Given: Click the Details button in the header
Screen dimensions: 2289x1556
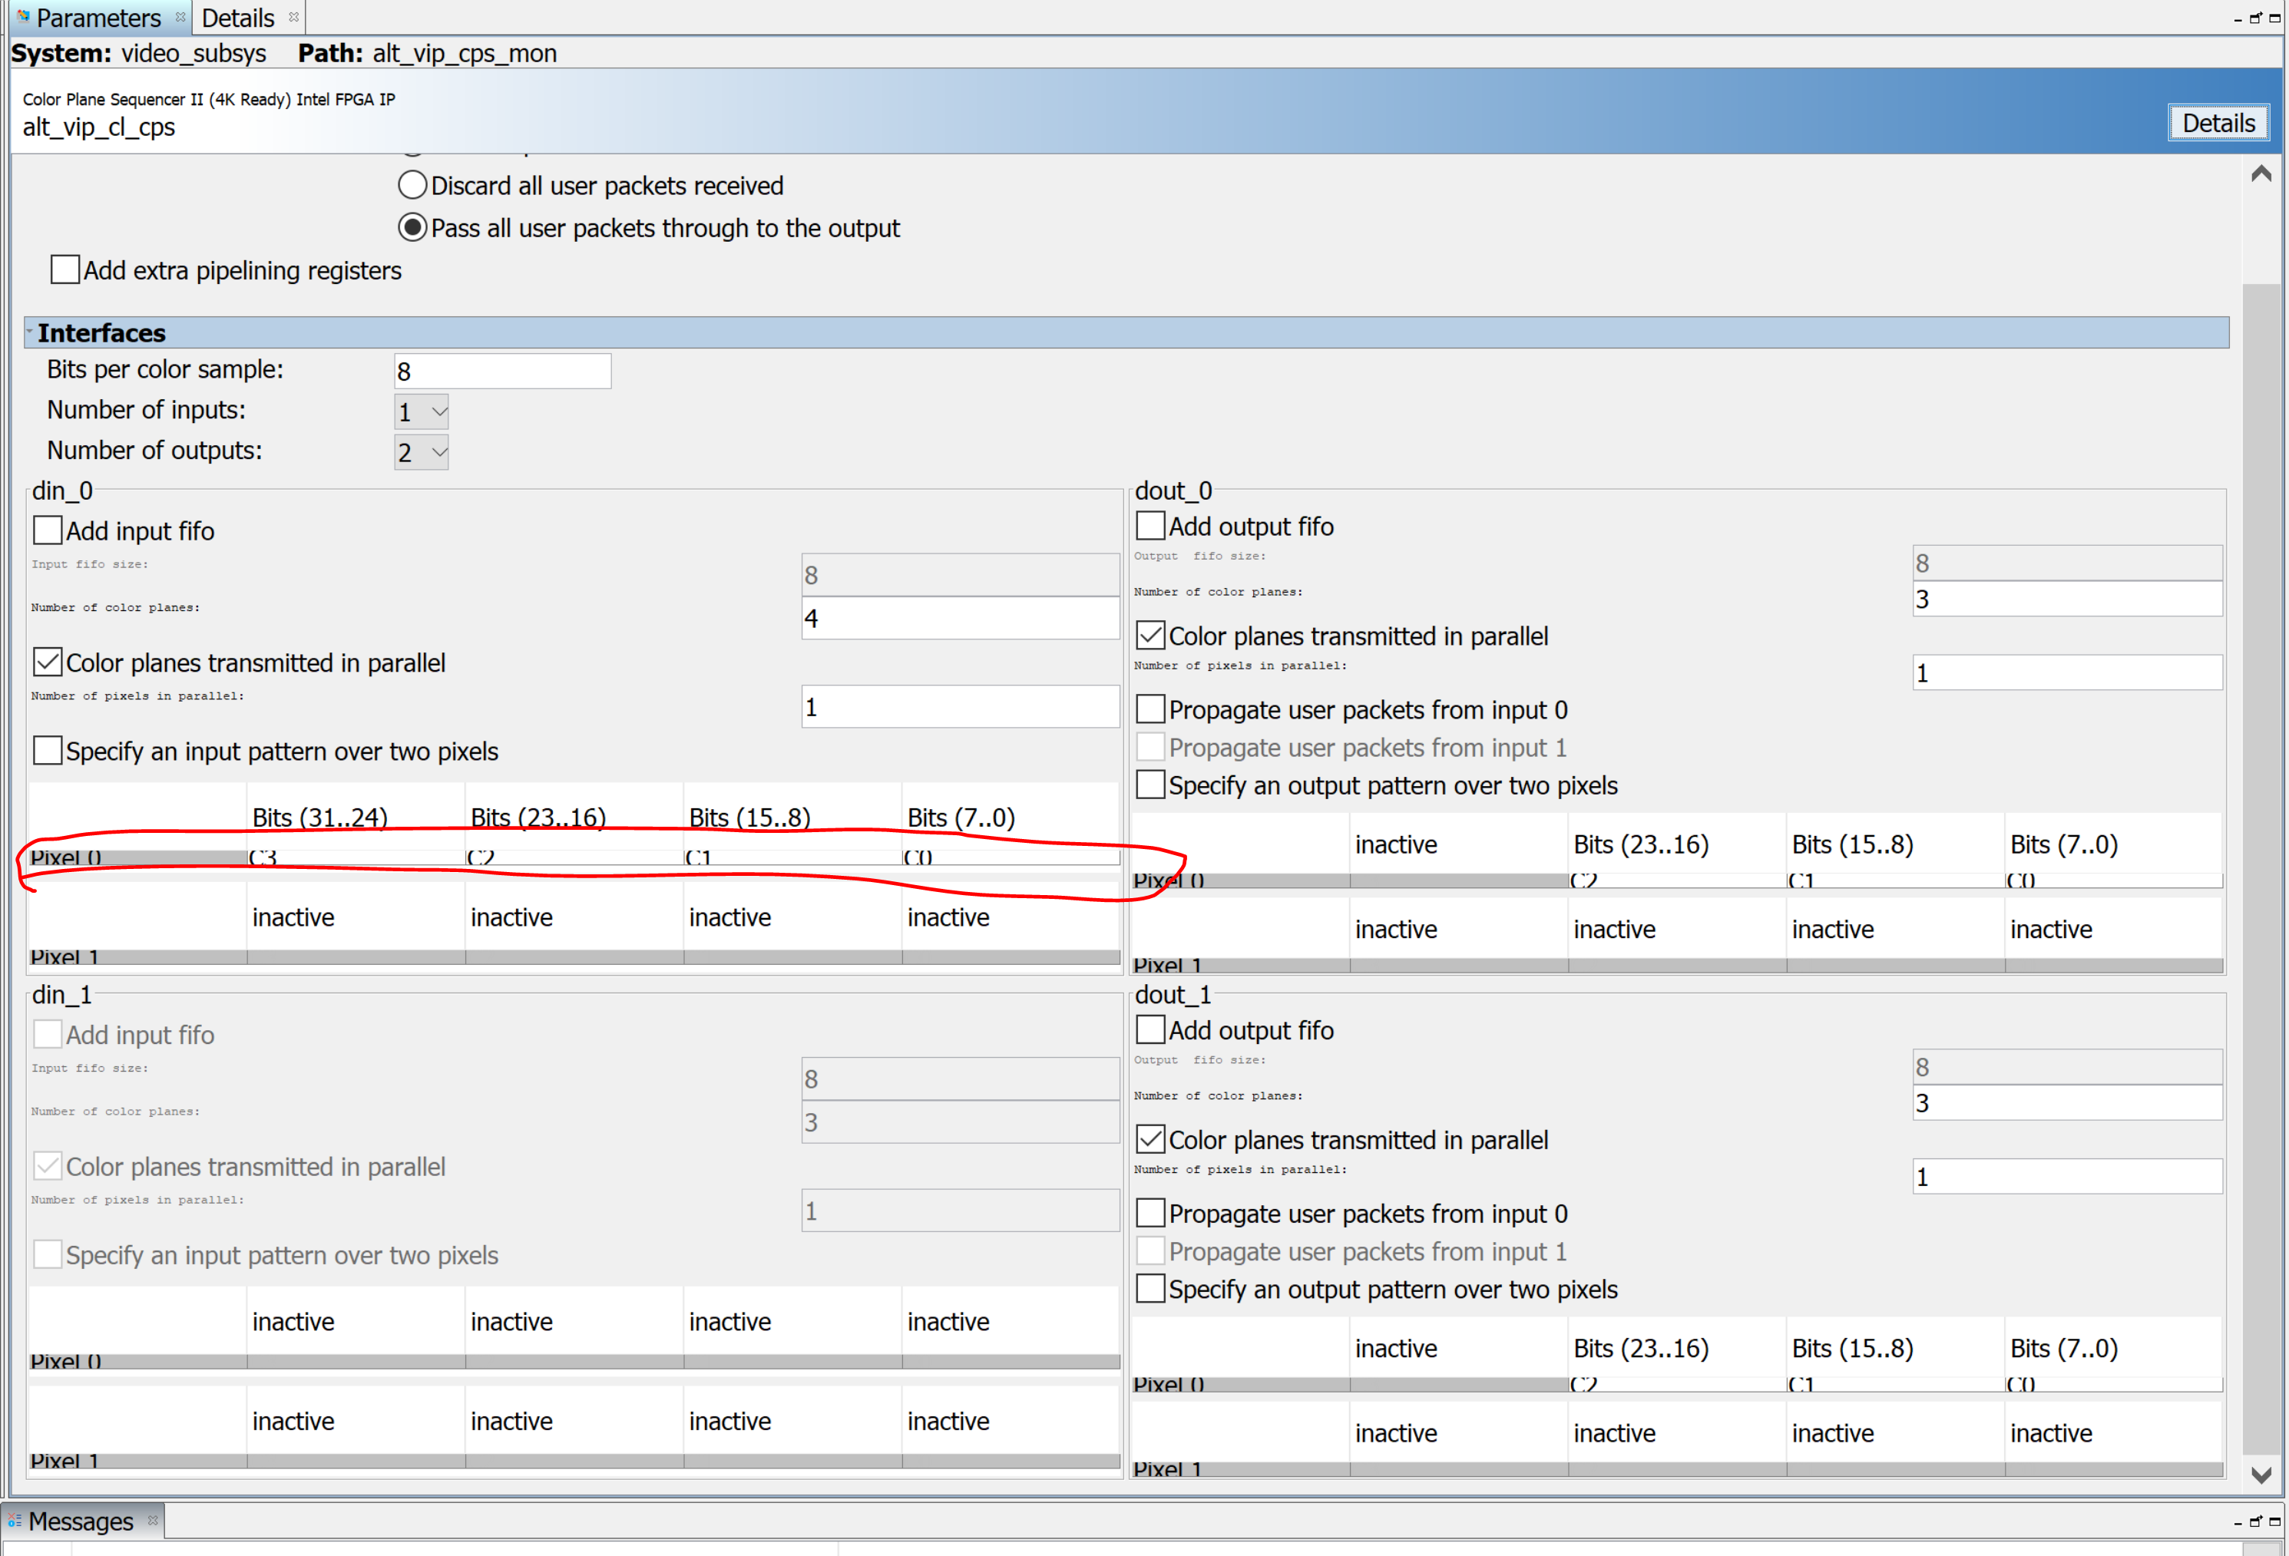Looking at the screenshot, I should tap(2218, 123).
